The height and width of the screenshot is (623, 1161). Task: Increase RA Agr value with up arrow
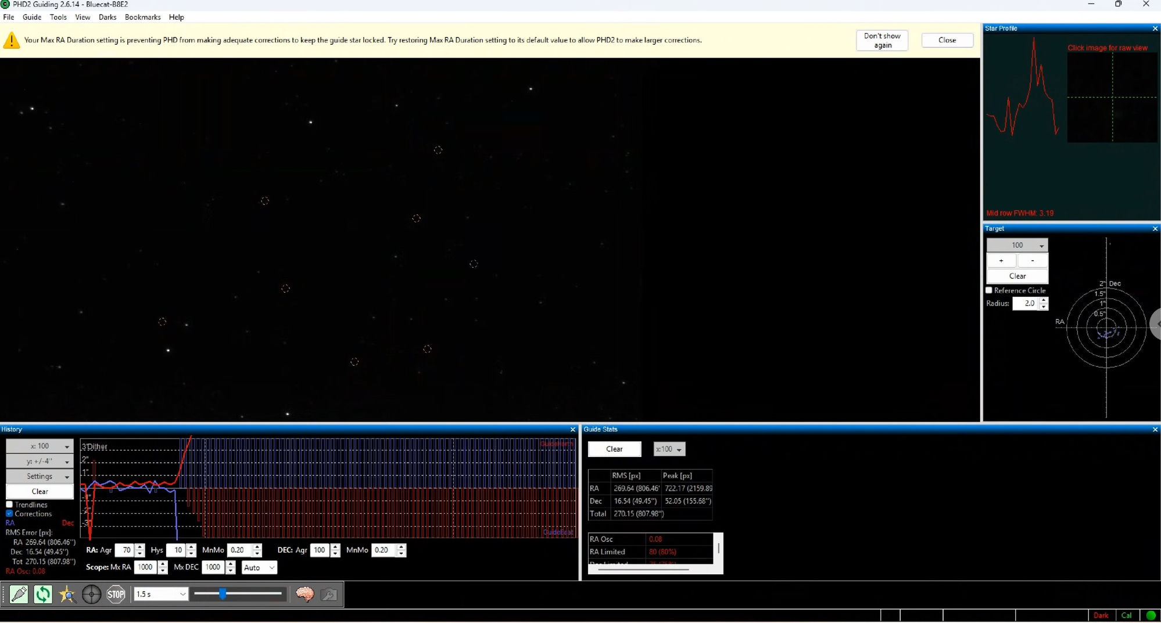coord(139,547)
